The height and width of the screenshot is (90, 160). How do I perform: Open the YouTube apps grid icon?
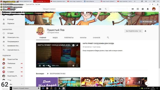[x=138, y=9]
